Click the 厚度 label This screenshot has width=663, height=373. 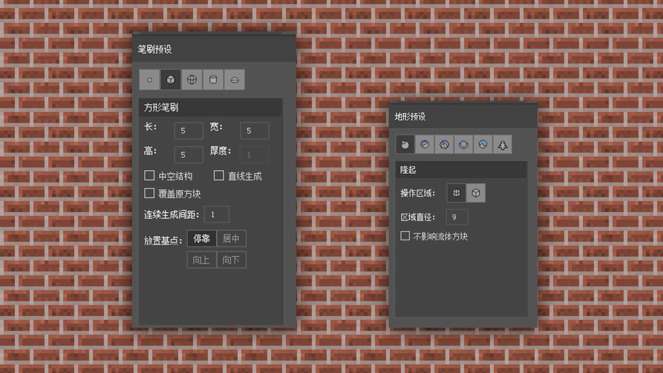(220, 151)
